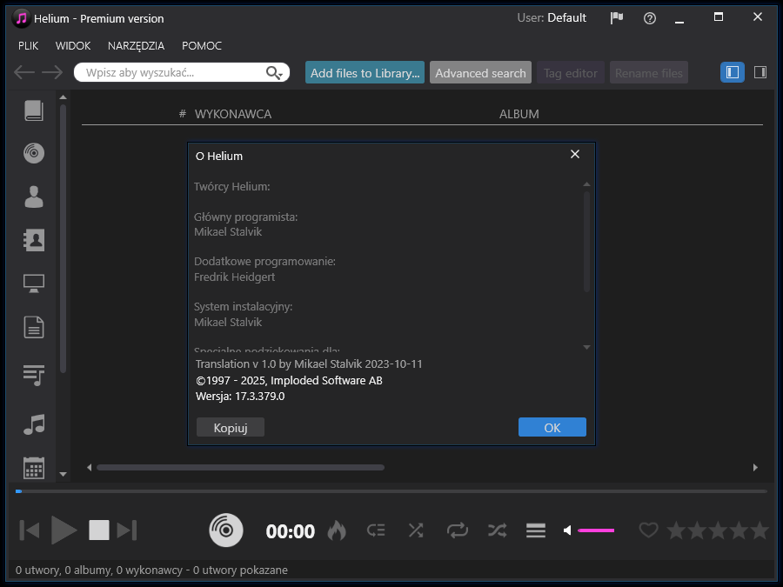Open the calendar icon in sidebar
Screen dimensions: 783x587
pyautogui.click(x=34, y=468)
